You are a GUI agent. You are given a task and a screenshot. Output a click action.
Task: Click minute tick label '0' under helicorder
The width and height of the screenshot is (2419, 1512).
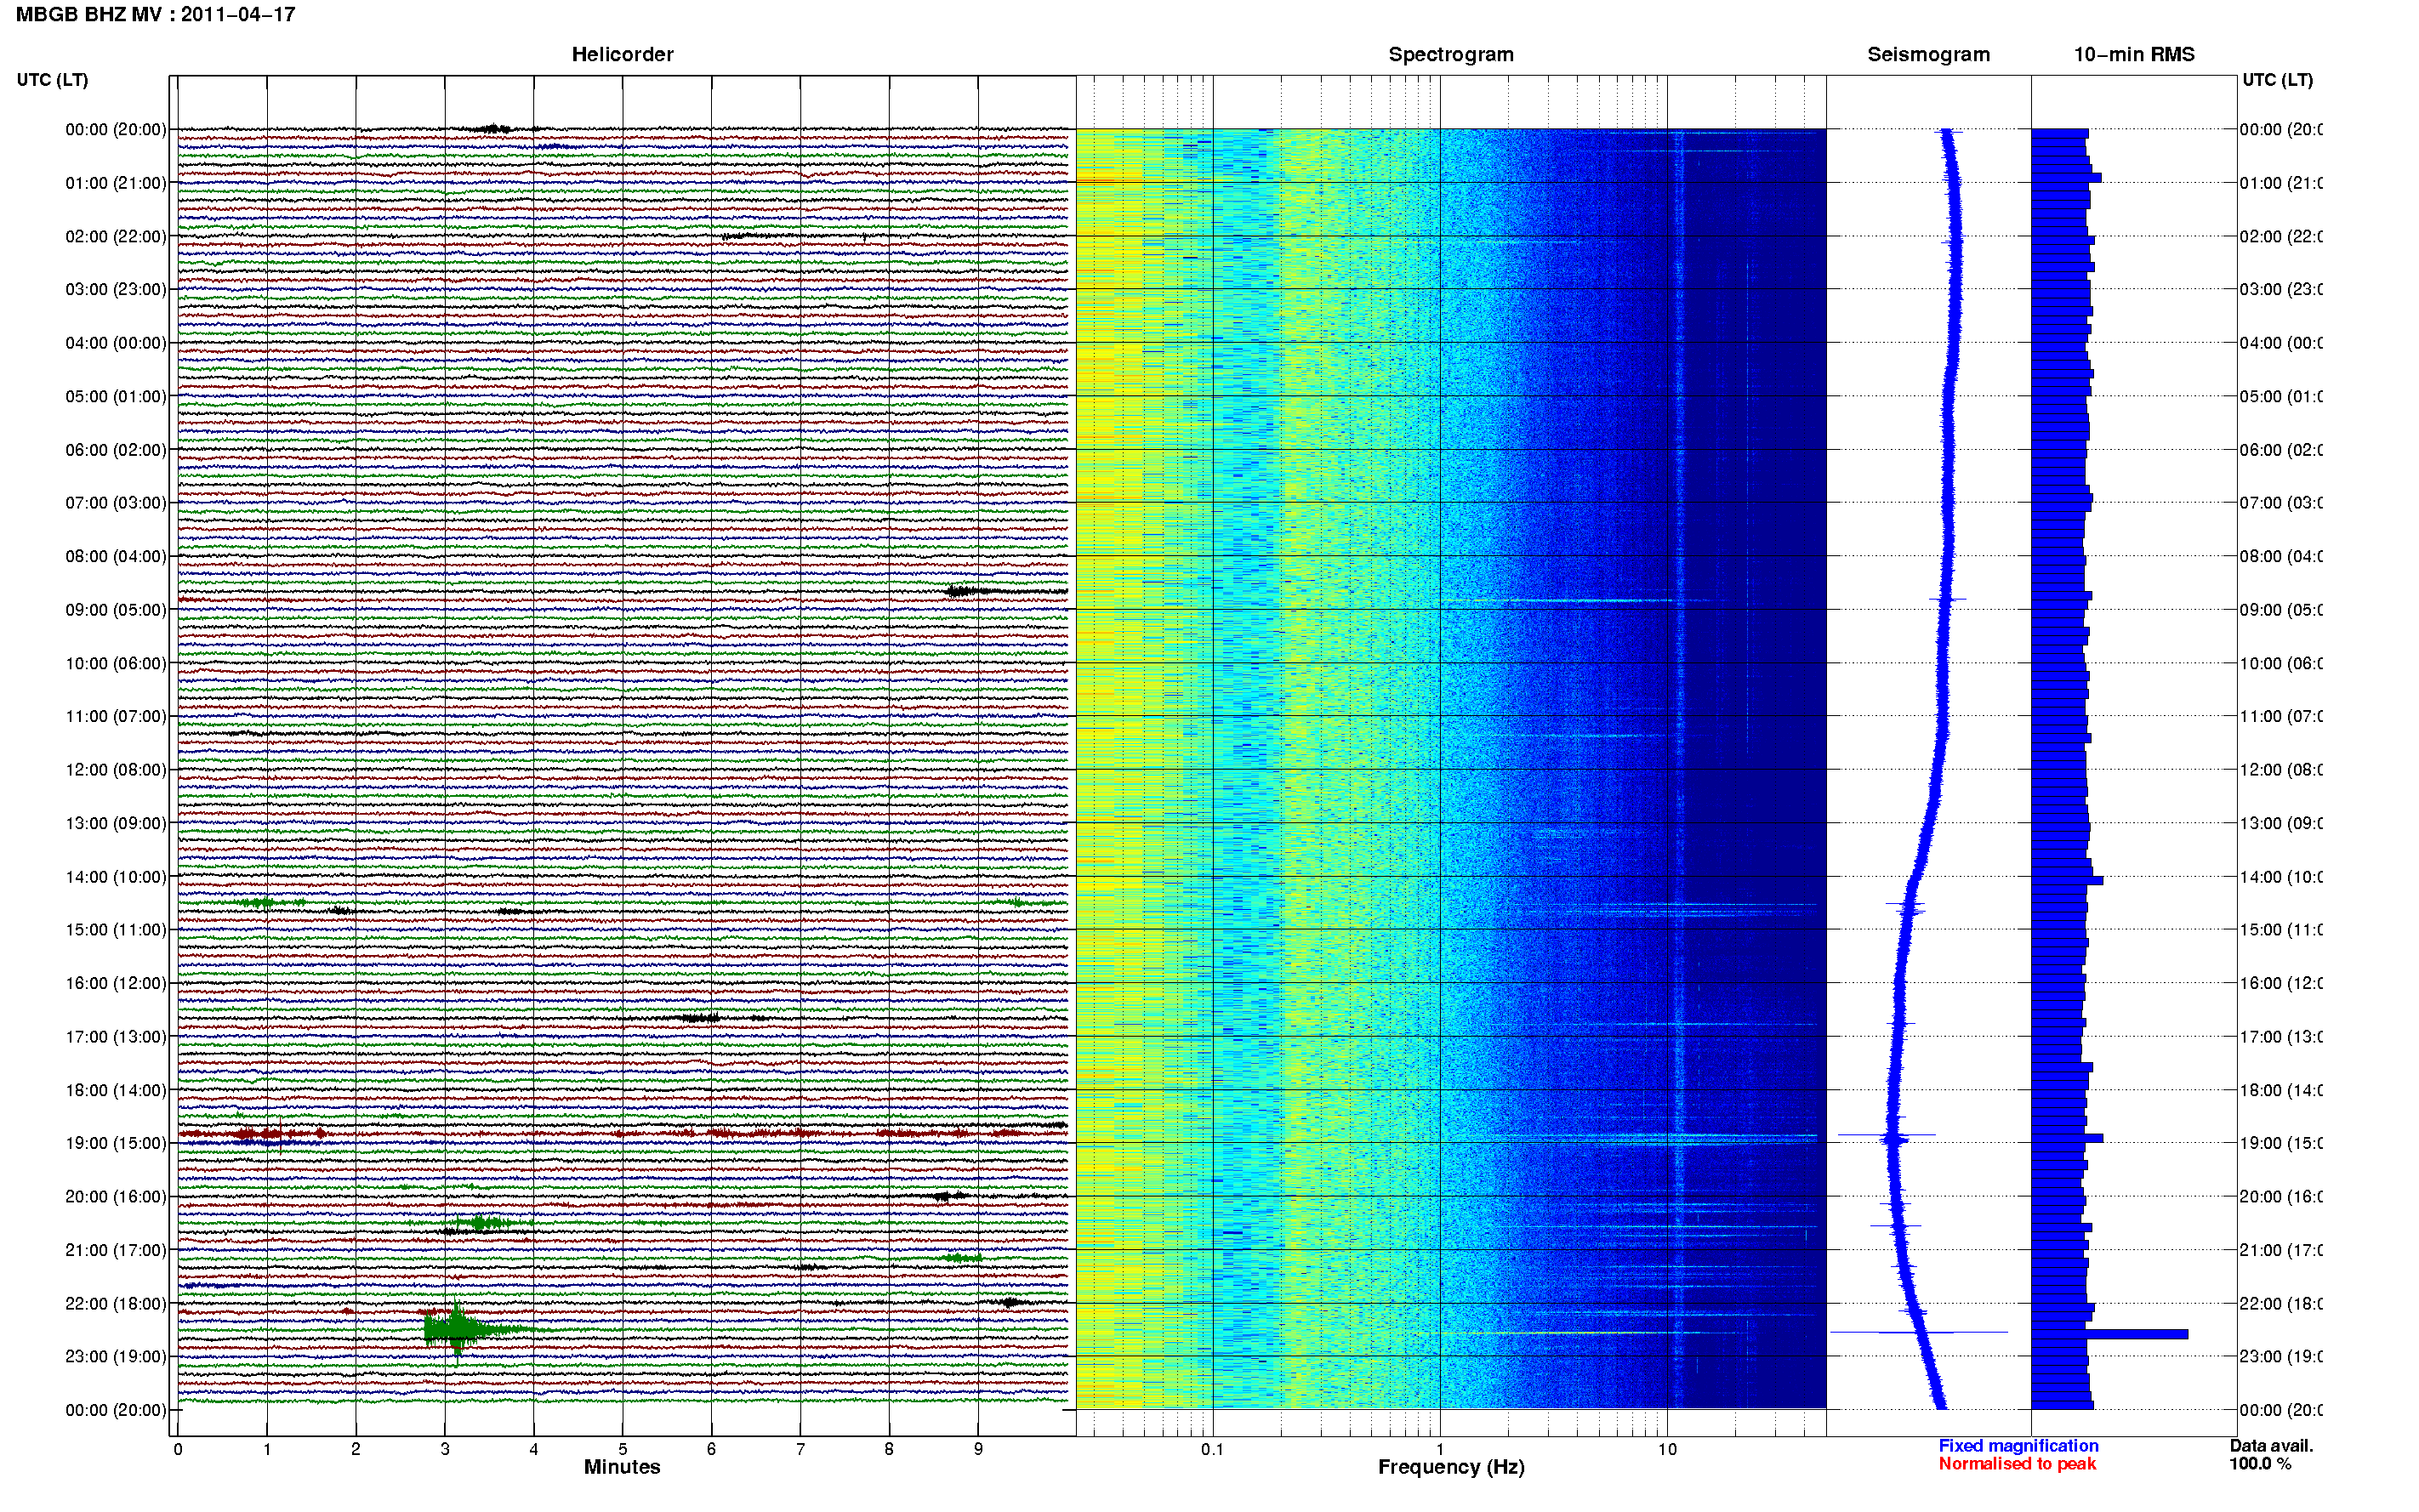178,1449
